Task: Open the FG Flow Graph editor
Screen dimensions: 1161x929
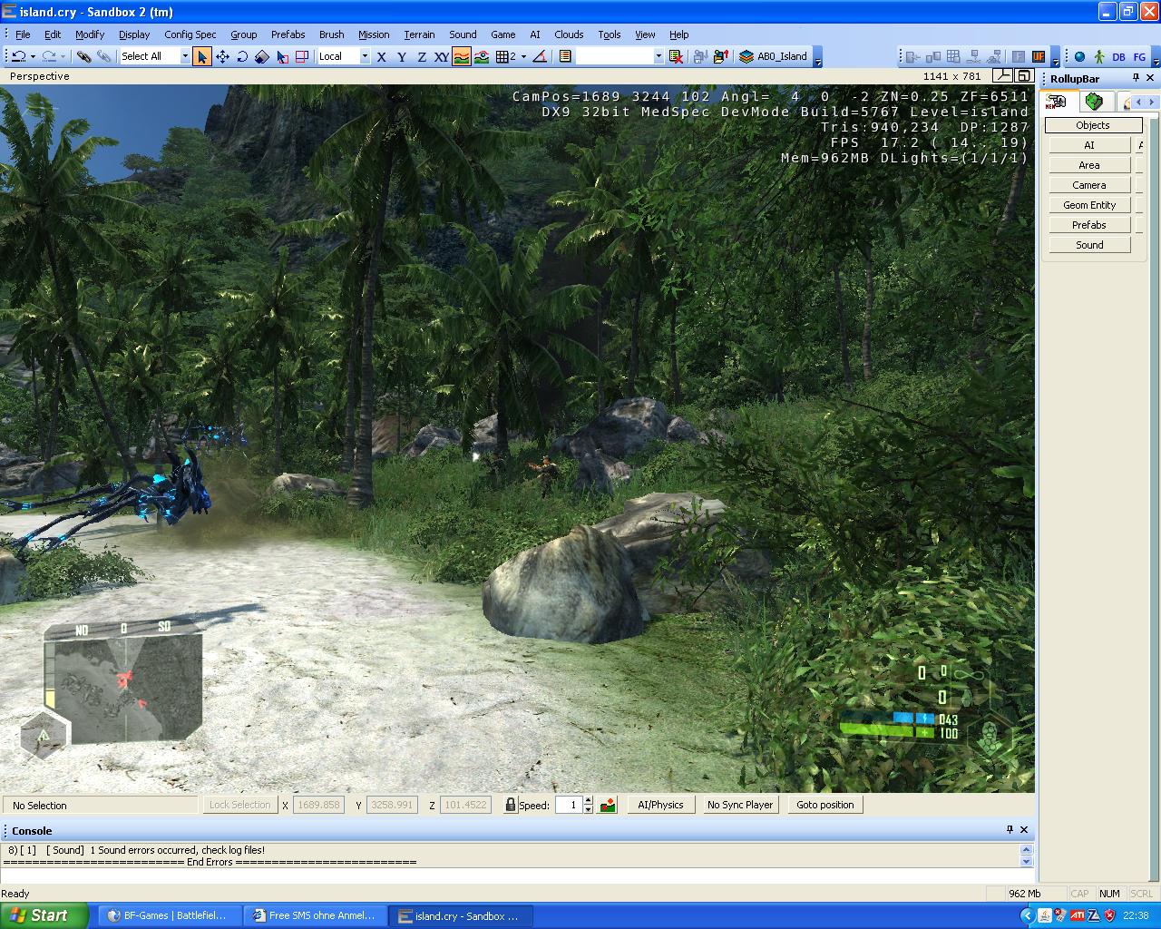Action: [x=1139, y=56]
